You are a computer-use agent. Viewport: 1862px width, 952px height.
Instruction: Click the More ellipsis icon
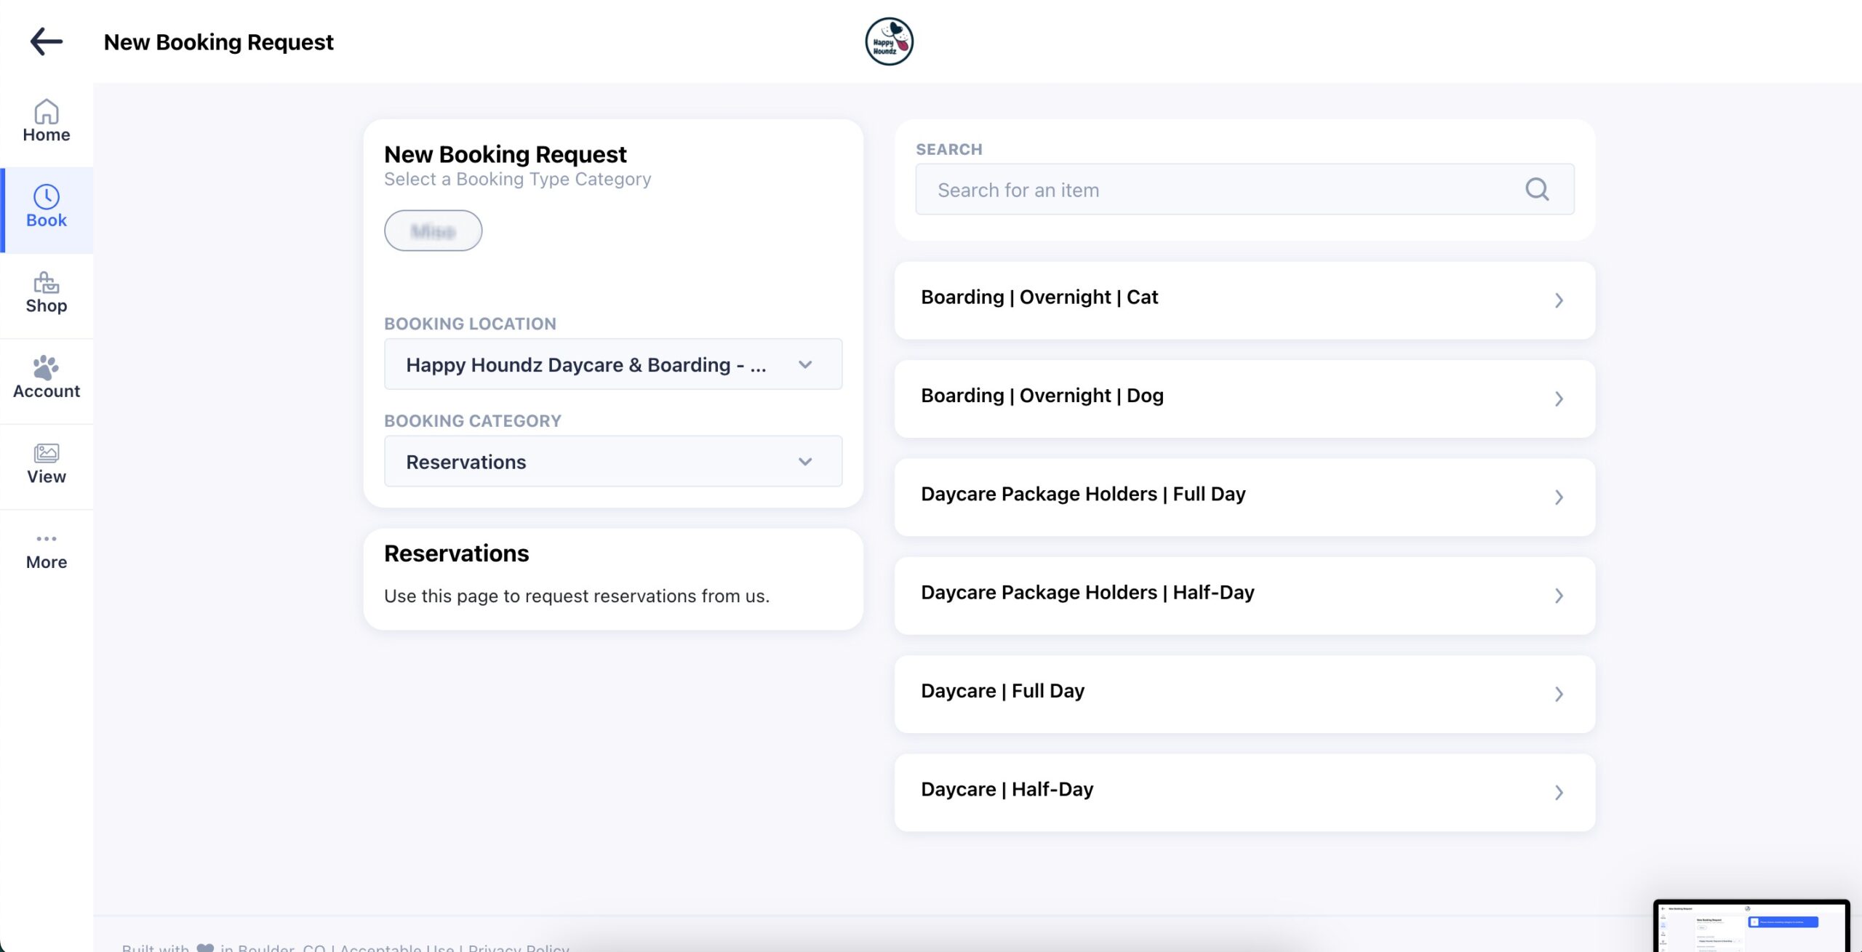(46, 539)
